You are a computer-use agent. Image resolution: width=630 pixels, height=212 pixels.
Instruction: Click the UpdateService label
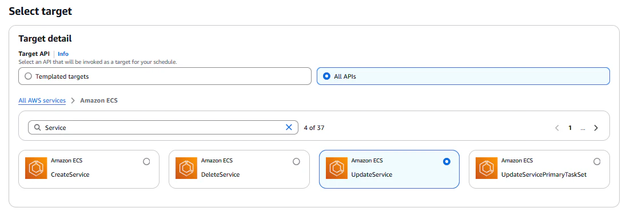tap(372, 175)
